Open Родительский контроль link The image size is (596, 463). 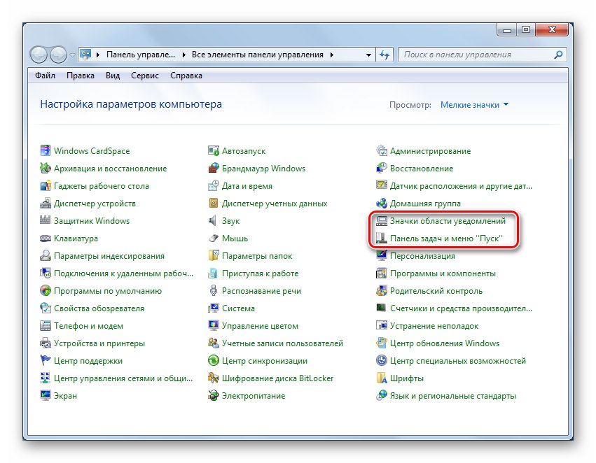pyautogui.click(x=436, y=291)
